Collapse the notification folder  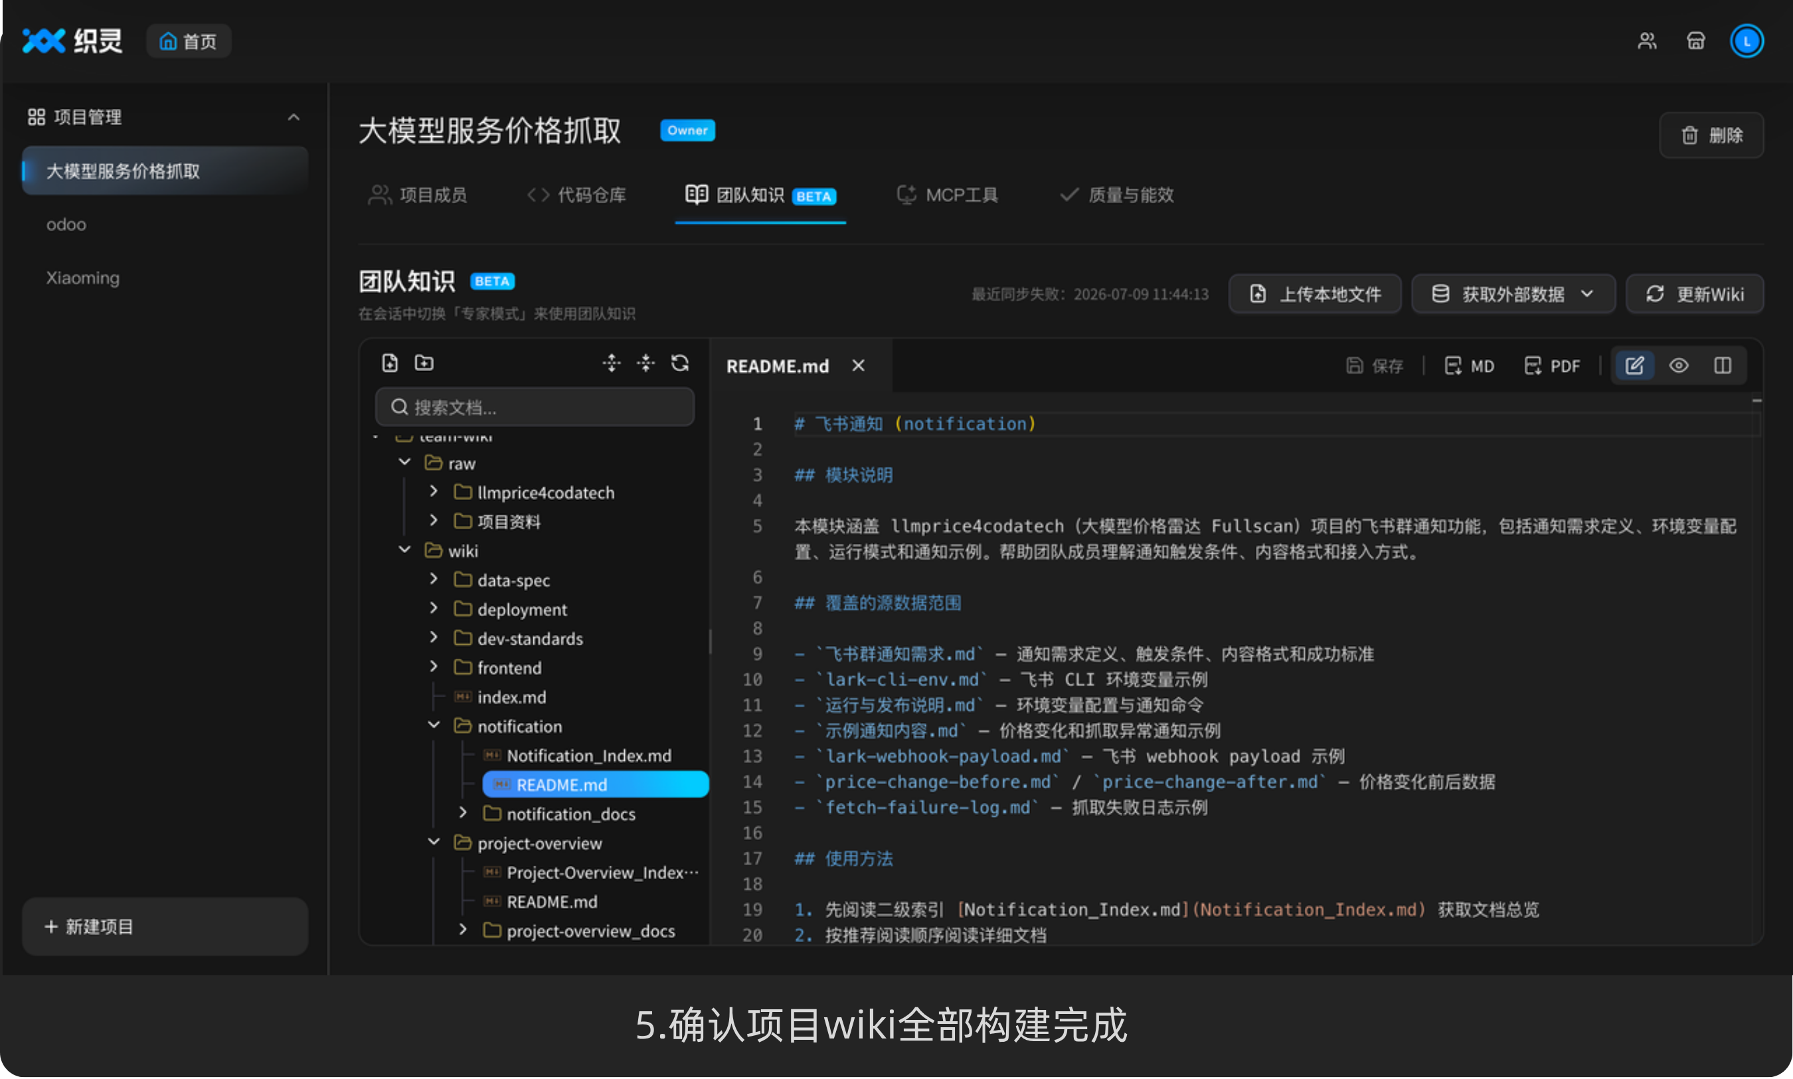434,725
